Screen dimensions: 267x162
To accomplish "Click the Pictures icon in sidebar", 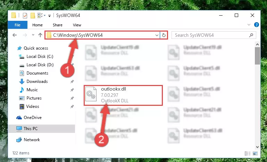I will [x=22, y=98].
